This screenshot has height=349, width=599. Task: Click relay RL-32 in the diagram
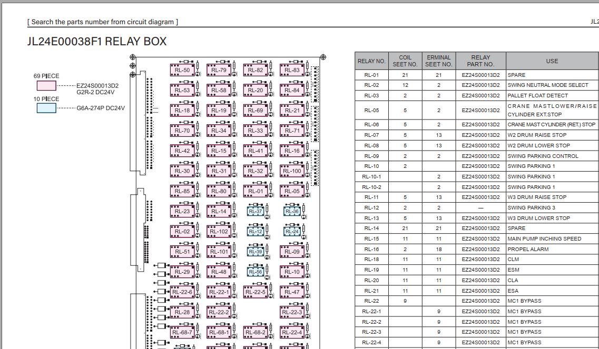point(256,171)
